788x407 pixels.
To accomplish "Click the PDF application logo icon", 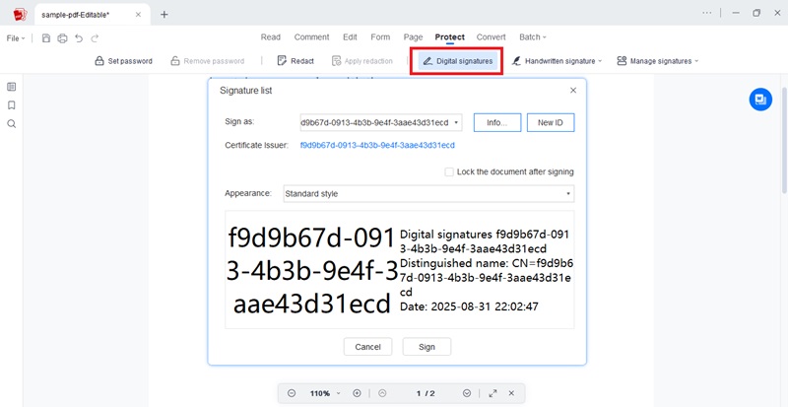I will 20,14.
